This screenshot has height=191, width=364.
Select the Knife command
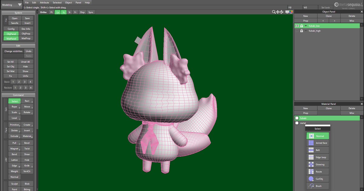pyautogui.click(x=27, y=166)
